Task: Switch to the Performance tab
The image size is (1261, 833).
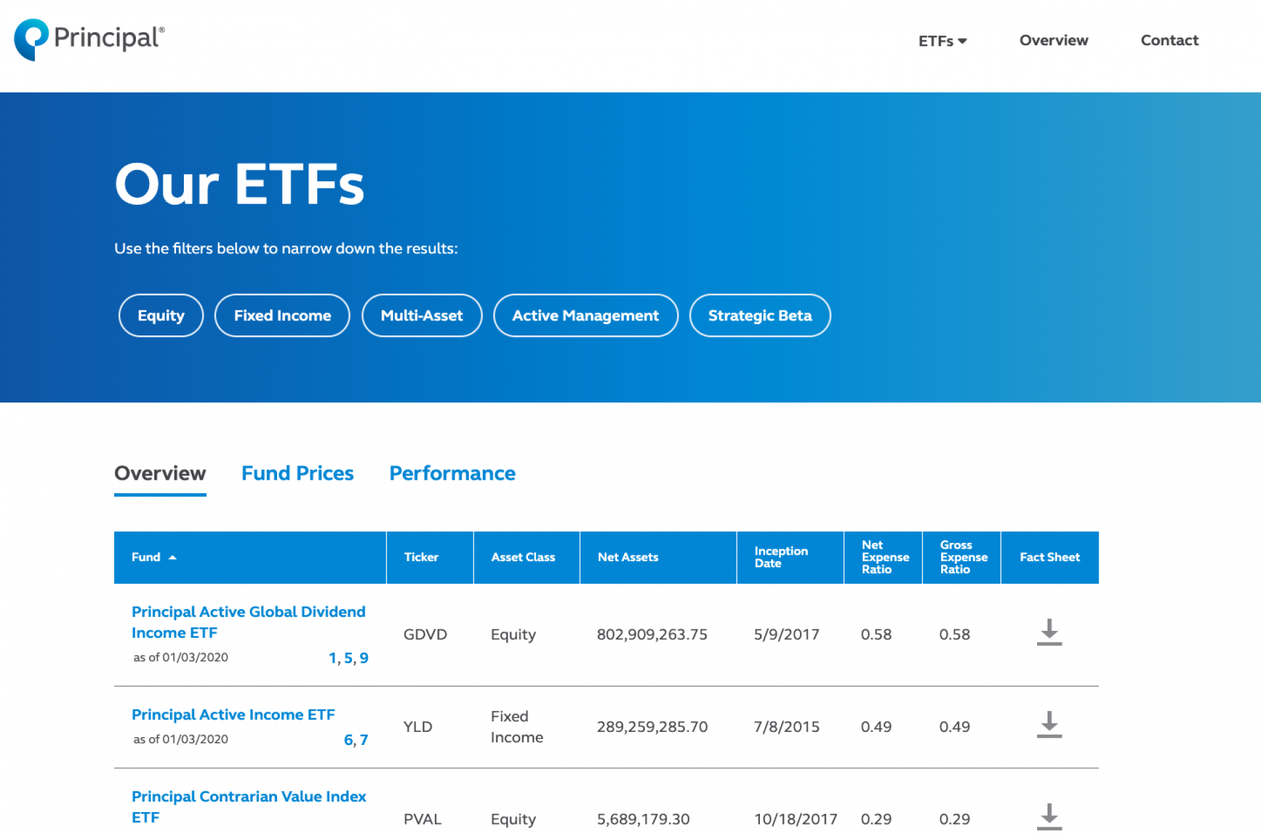Action: 453,473
